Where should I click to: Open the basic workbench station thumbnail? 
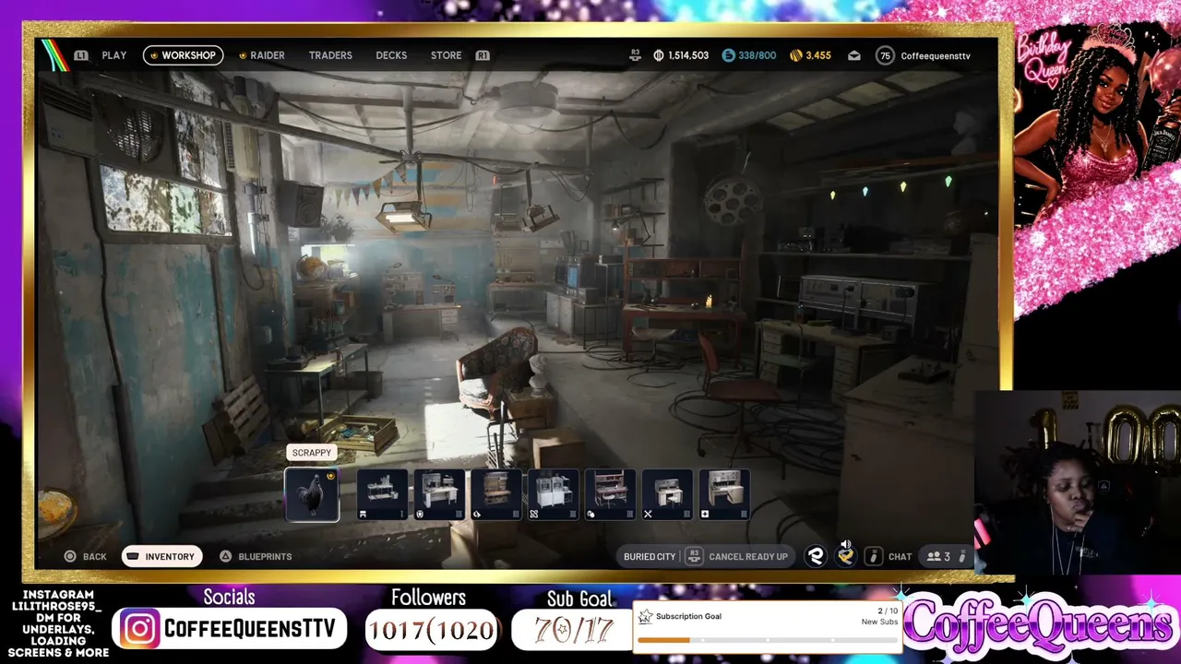pyautogui.click(x=382, y=494)
